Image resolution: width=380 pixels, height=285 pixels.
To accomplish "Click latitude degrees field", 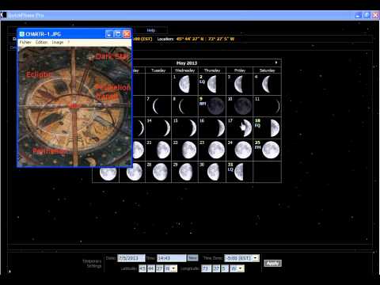I will click(142, 268).
